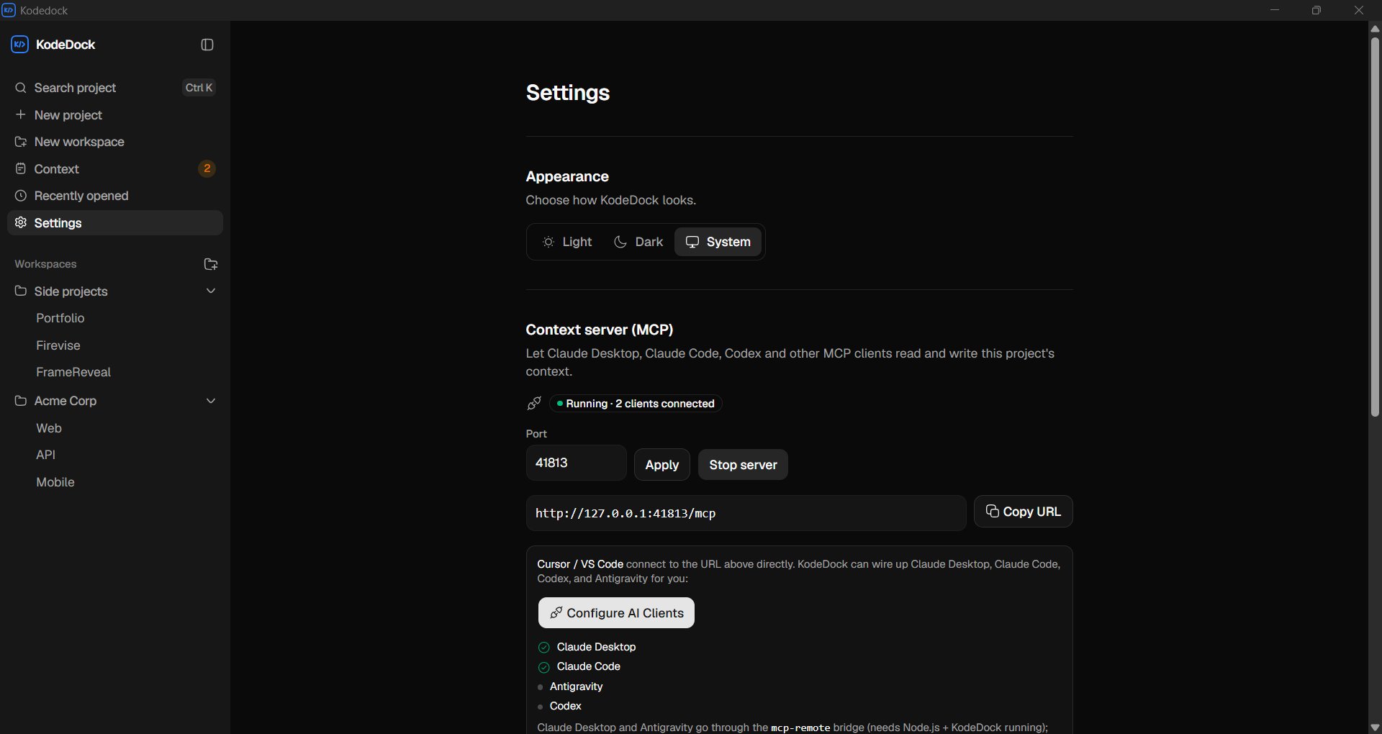Screen dimensions: 1382x734
Task: Create a New project from the sidebar
Action: (115, 114)
